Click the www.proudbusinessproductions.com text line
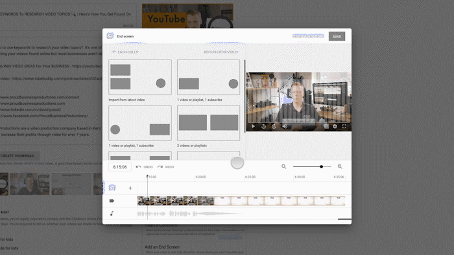 32,104
